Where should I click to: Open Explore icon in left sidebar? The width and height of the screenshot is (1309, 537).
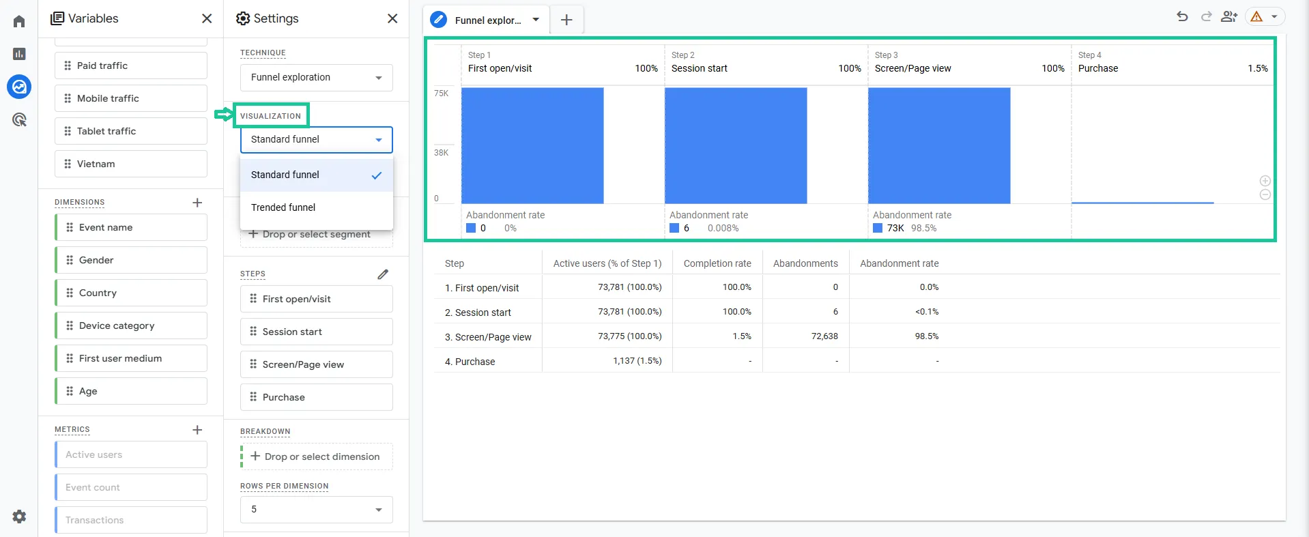click(19, 87)
